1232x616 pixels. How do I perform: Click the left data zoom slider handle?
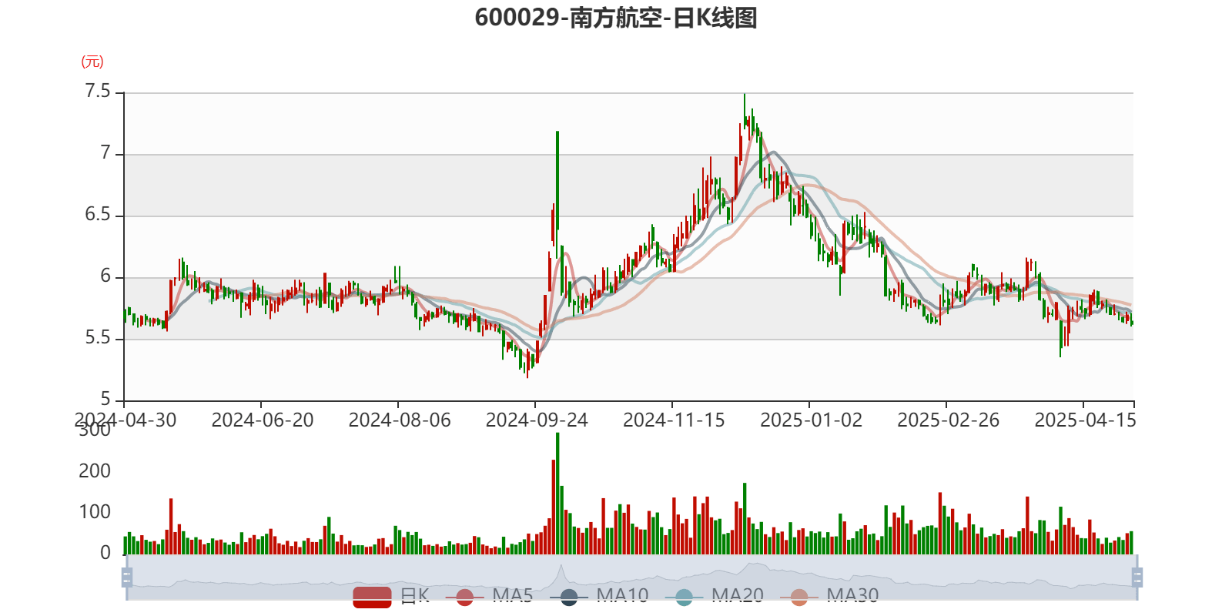(x=127, y=577)
